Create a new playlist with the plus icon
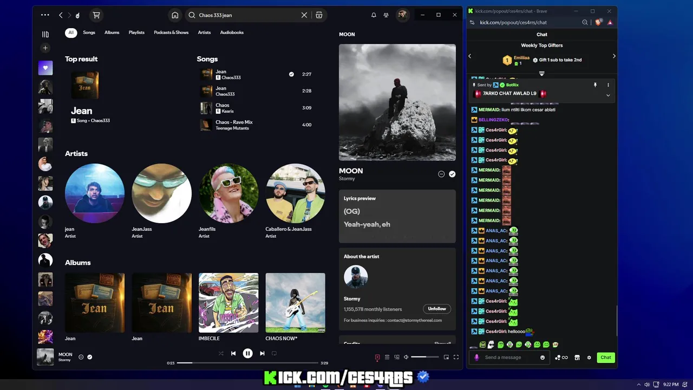This screenshot has width=693, height=390. [x=45, y=48]
